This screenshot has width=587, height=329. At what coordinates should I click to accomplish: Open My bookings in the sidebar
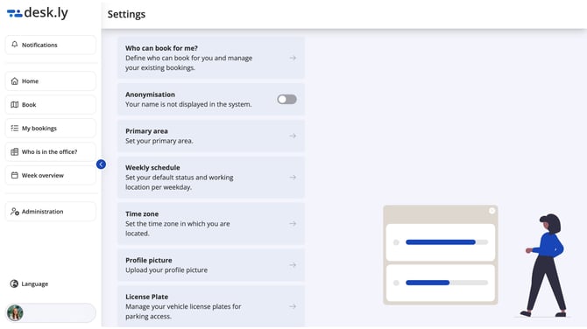click(x=51, y=129)
